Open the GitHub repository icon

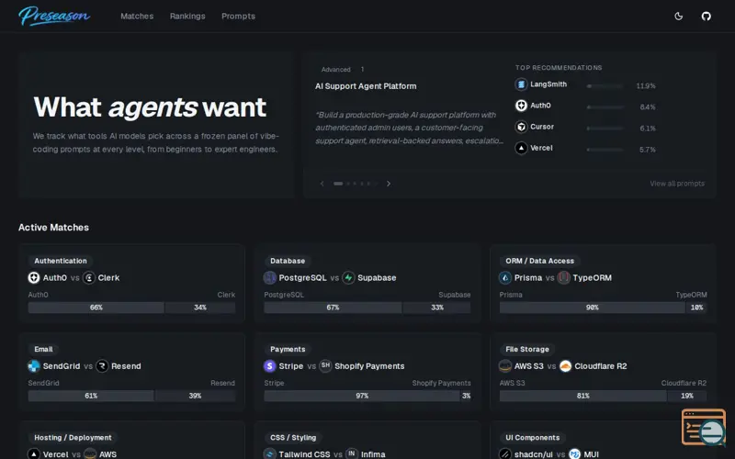coord(706,16)
